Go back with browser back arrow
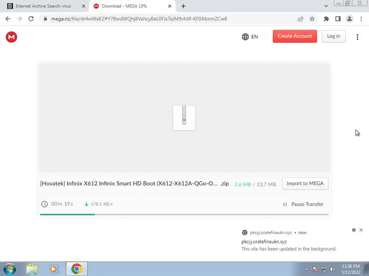369x276 pixels. (8, 19)
